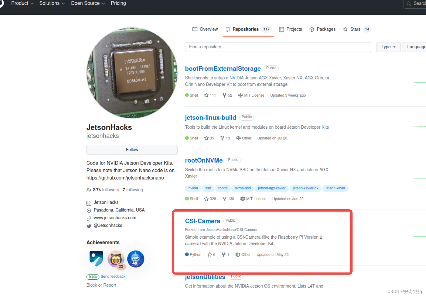Open the rootOnNVMe repository
426x296 pixels.
pos(204,160)
